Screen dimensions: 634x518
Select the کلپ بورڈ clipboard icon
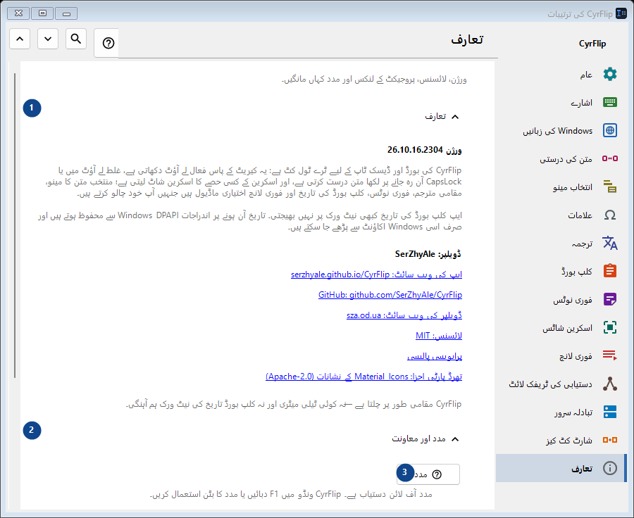pos(610,271)
